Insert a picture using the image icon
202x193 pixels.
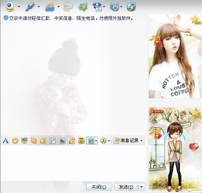62,141
